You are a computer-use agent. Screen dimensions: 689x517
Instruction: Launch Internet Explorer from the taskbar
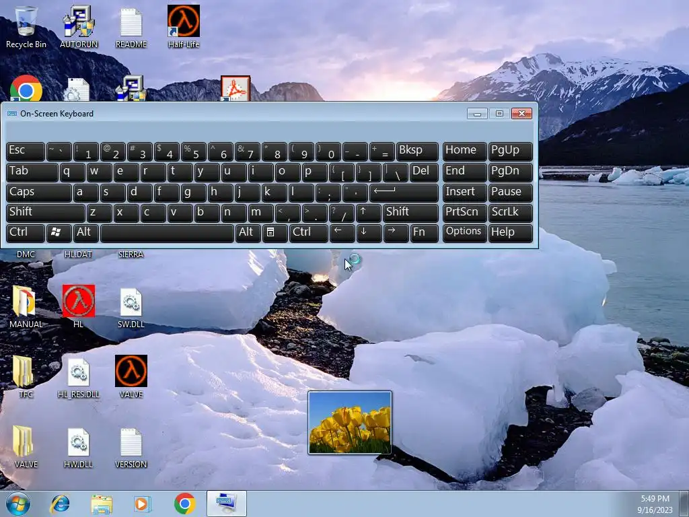[60, 504]
